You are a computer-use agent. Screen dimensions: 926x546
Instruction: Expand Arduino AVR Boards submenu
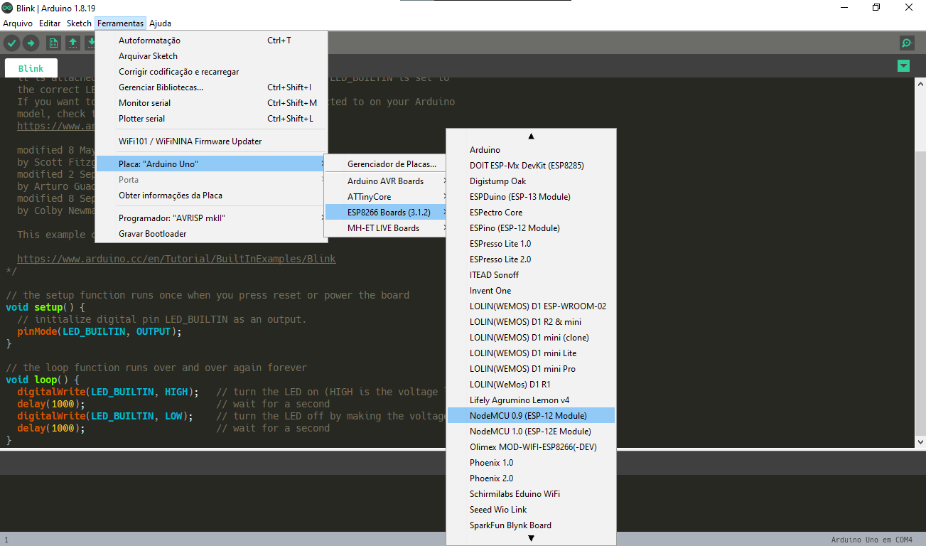[x=386, y=181]
